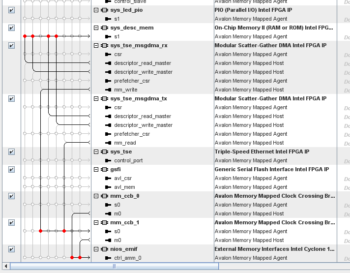The image size is (350, 273).
Task: Click the agent icon beside sys_led_pio s1
Action: pyautogui.click(x=108, y=19)
